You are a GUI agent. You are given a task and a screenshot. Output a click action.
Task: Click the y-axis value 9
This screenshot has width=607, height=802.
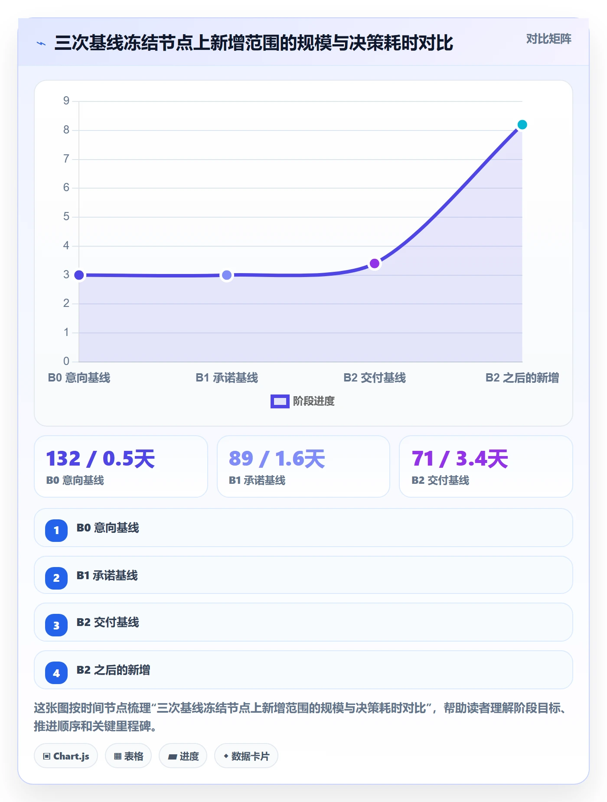click(x=66, y=101)
